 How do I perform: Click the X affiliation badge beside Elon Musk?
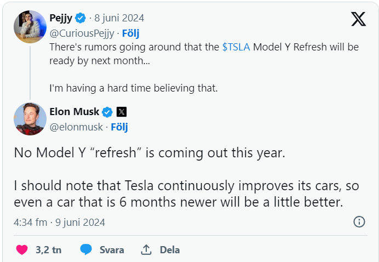tap(122, 112)
